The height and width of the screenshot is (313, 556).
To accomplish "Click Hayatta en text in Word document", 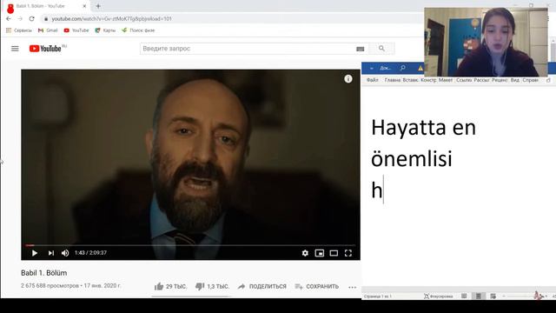I will (x=423, y=128).
